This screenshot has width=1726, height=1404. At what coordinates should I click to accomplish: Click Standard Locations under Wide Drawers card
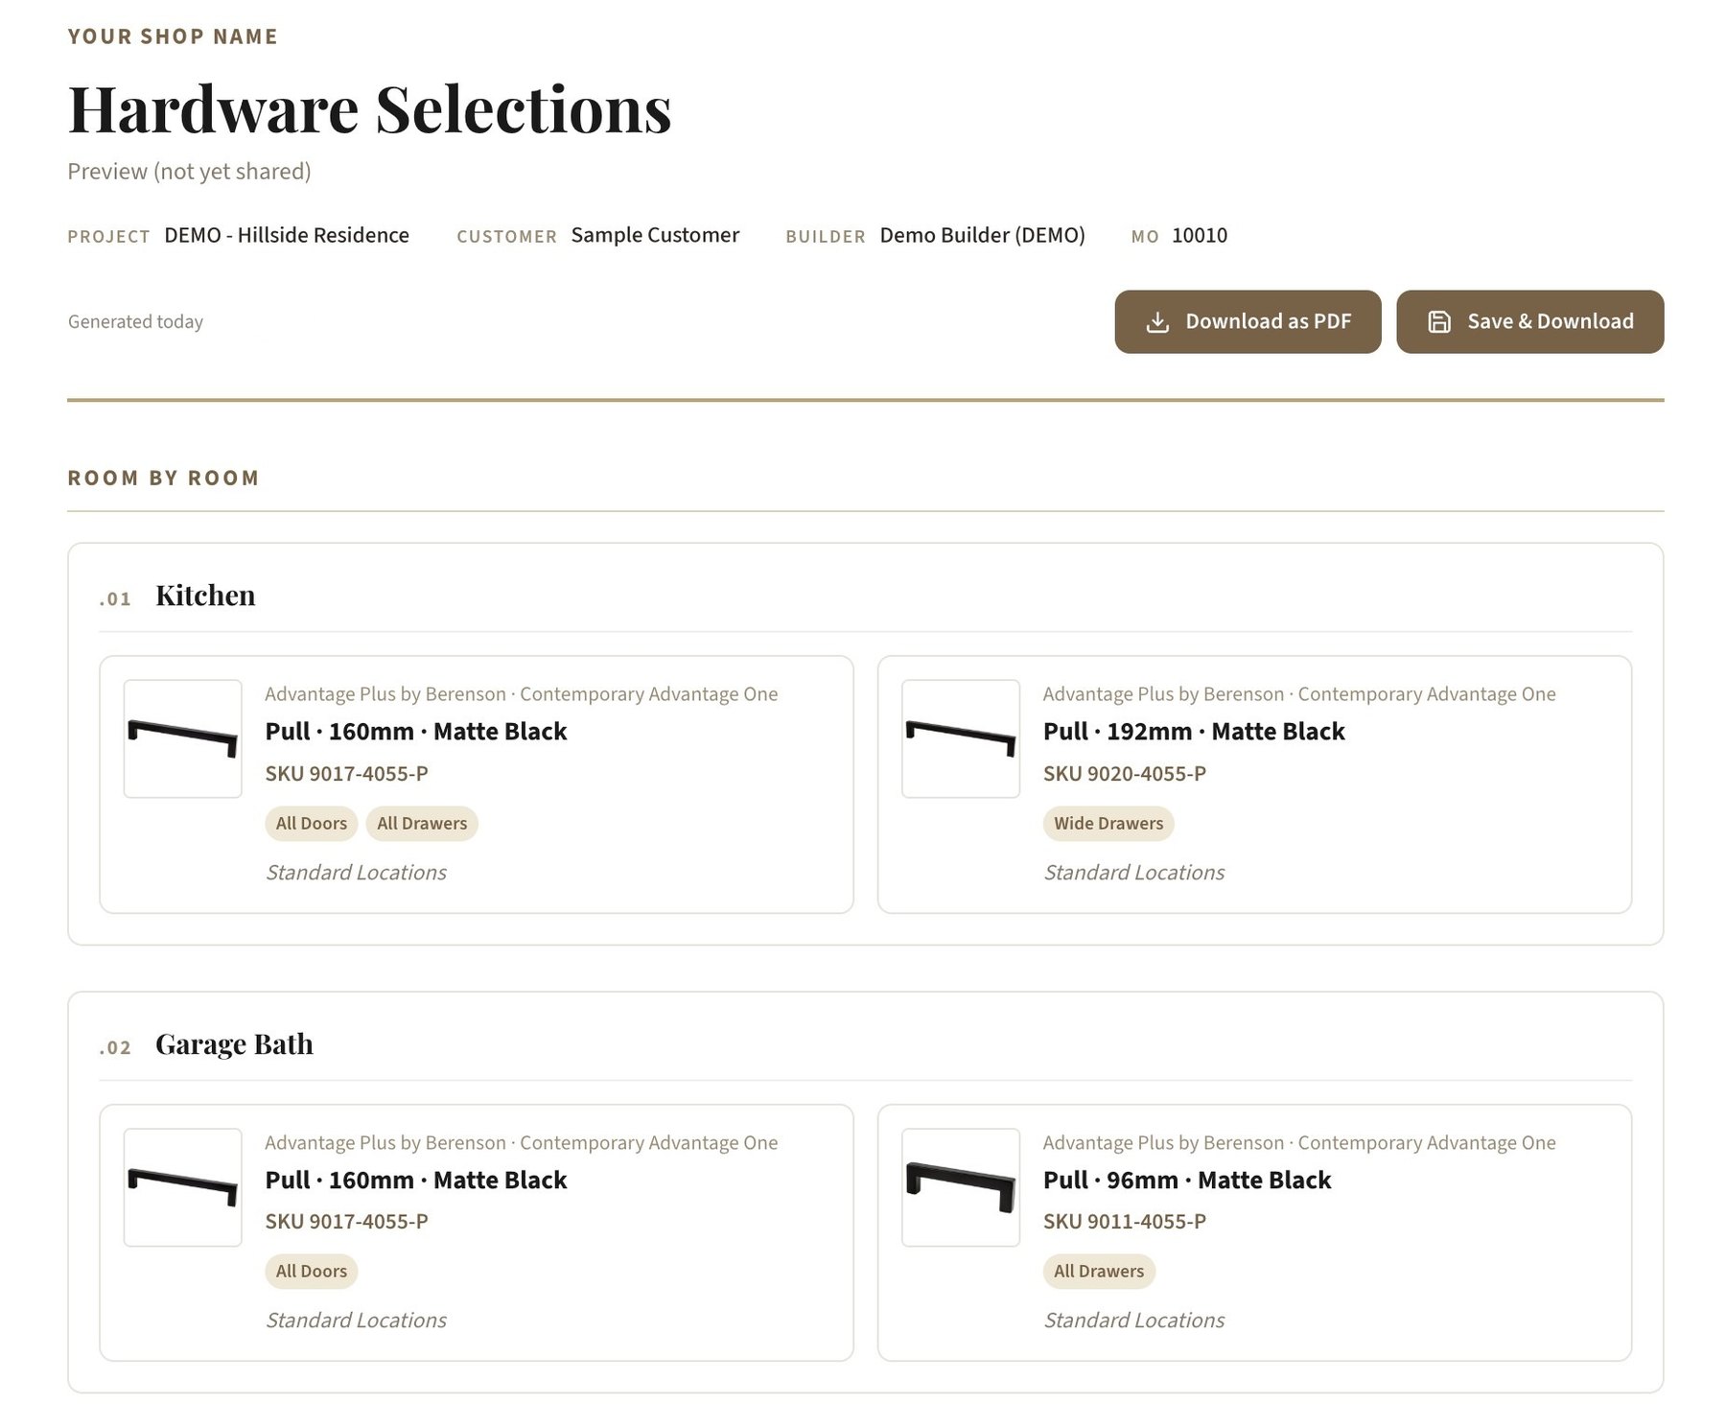(x=1133, y=873)
